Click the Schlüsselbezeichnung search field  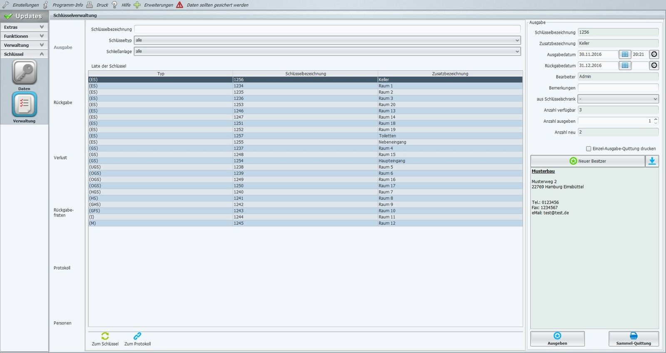pyautogui.click(x=327, y=29)
